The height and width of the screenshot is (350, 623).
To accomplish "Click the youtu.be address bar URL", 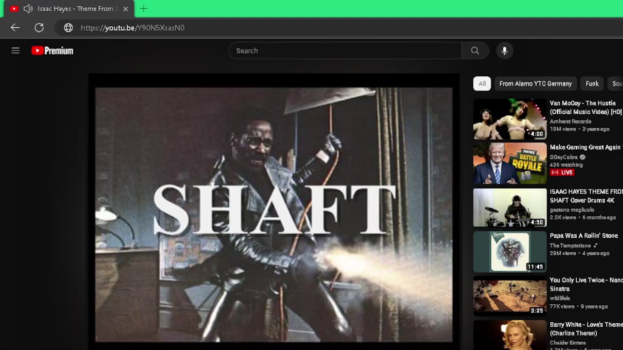I will [x=132, y=28].
